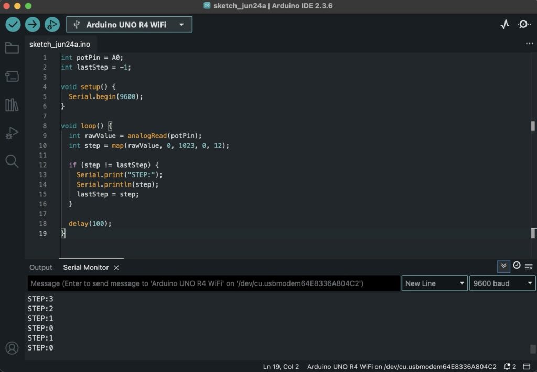Click the board port status bar entry
The width and height of the screenshot is (537, 372).
click(x=401, y=367)
